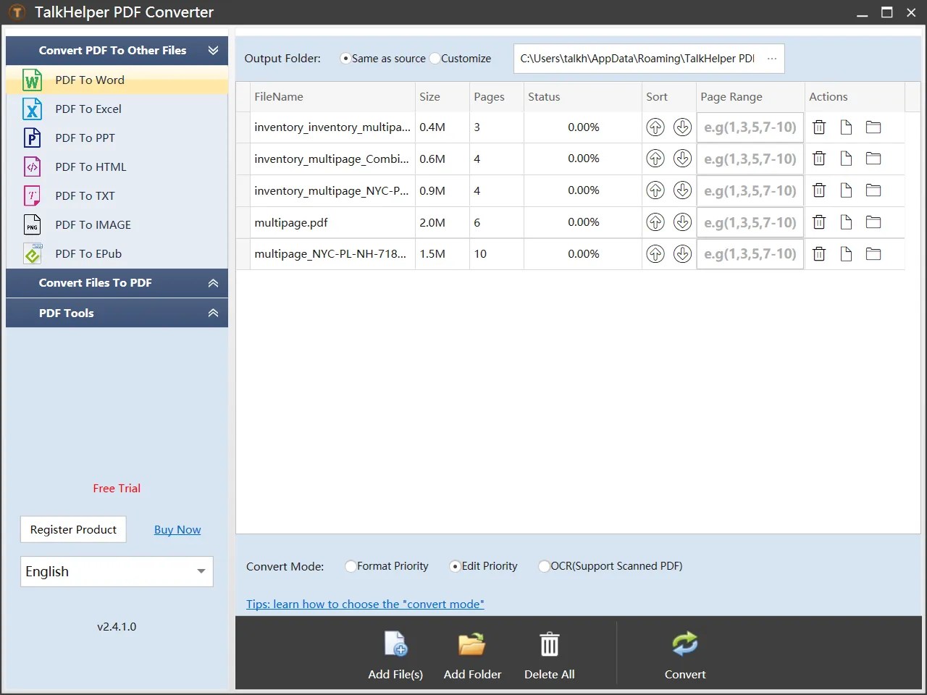
Task: Open the PDF To Excel converter
Action: 88,109
